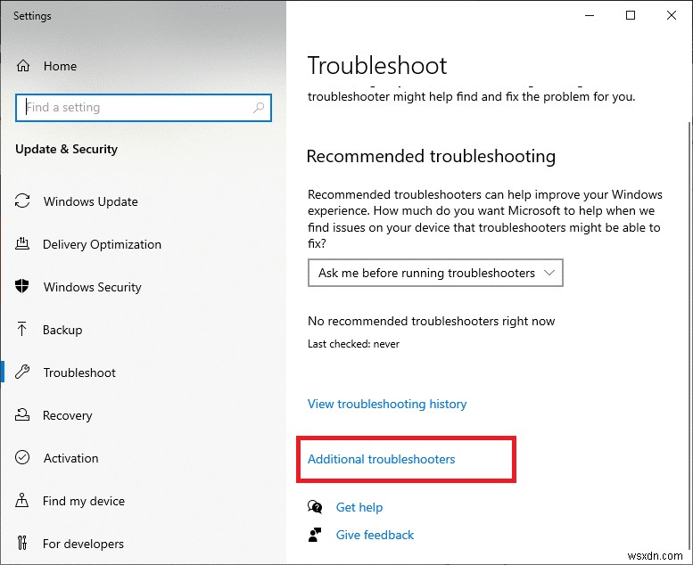Open the Give feedback link
The image size is (693, 565).
pos(375,535)
